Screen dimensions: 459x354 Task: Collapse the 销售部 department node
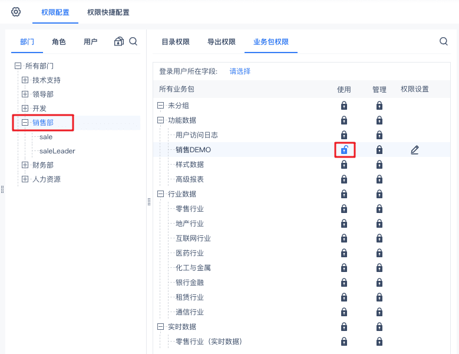pyautogui.click(x=25, y=123)
